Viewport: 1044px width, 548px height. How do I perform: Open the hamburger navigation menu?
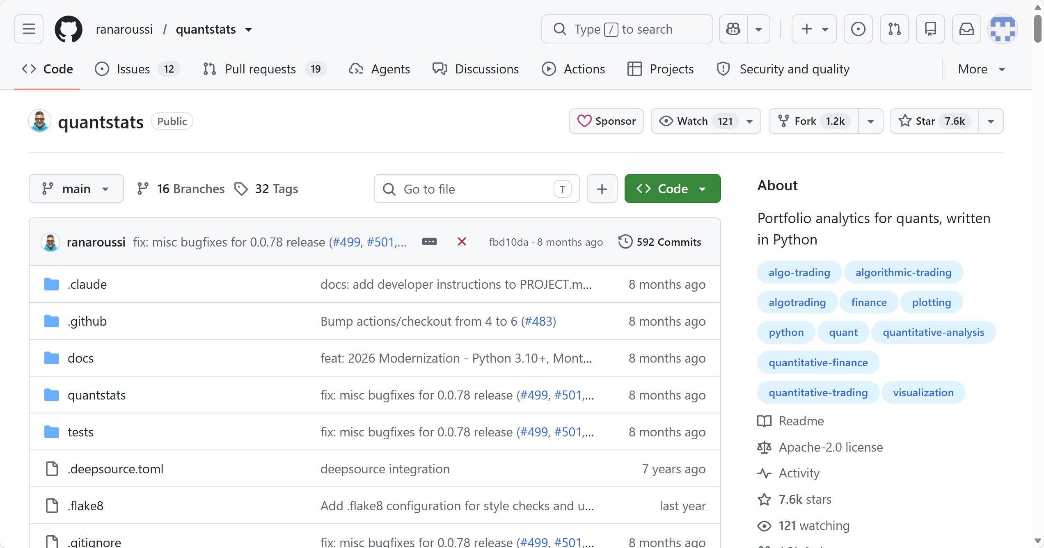pyautogui.click(x=29, y=29)
